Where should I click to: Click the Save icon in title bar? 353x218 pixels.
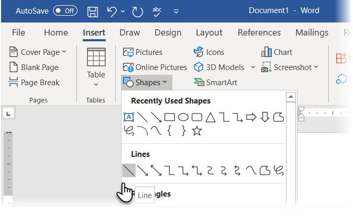click(93, 10)
